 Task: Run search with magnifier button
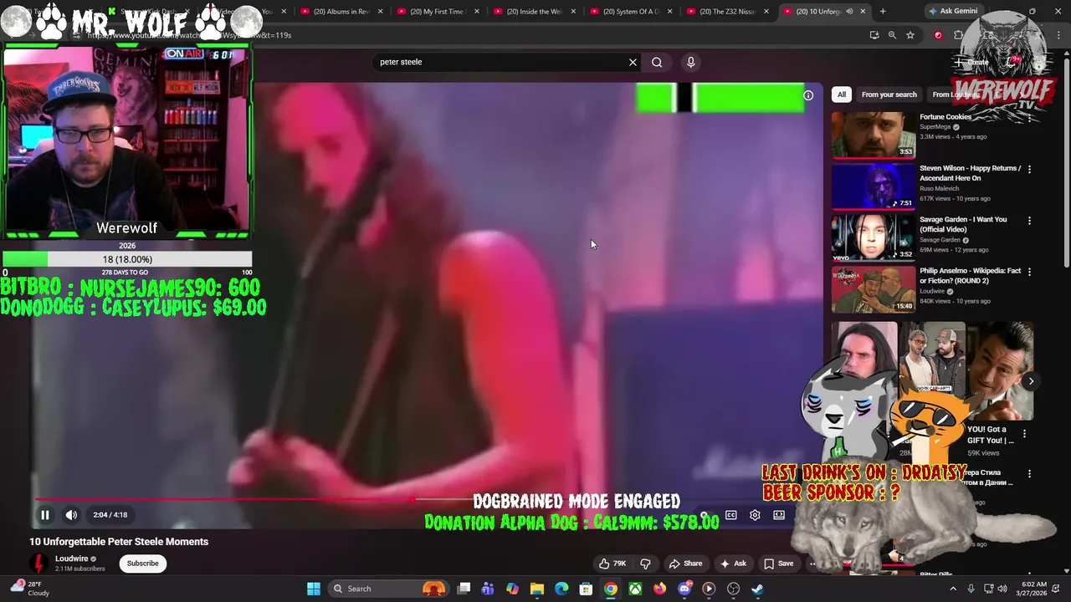tap(657, 62)
